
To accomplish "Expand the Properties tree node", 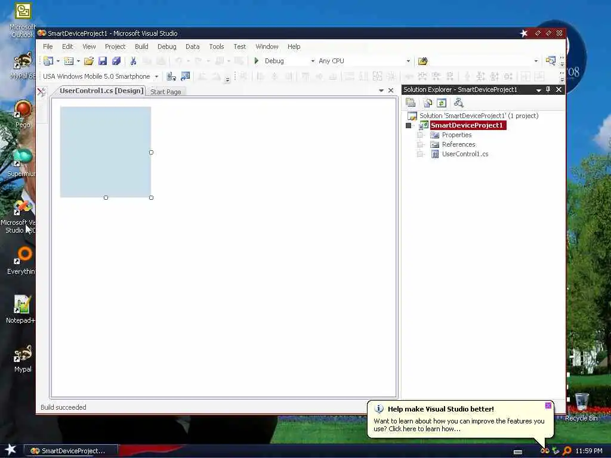I will coord(420,135).
